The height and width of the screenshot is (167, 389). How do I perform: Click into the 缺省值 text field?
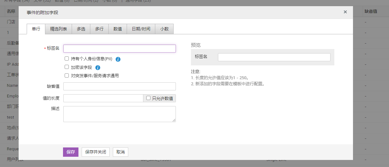[120, 87]
